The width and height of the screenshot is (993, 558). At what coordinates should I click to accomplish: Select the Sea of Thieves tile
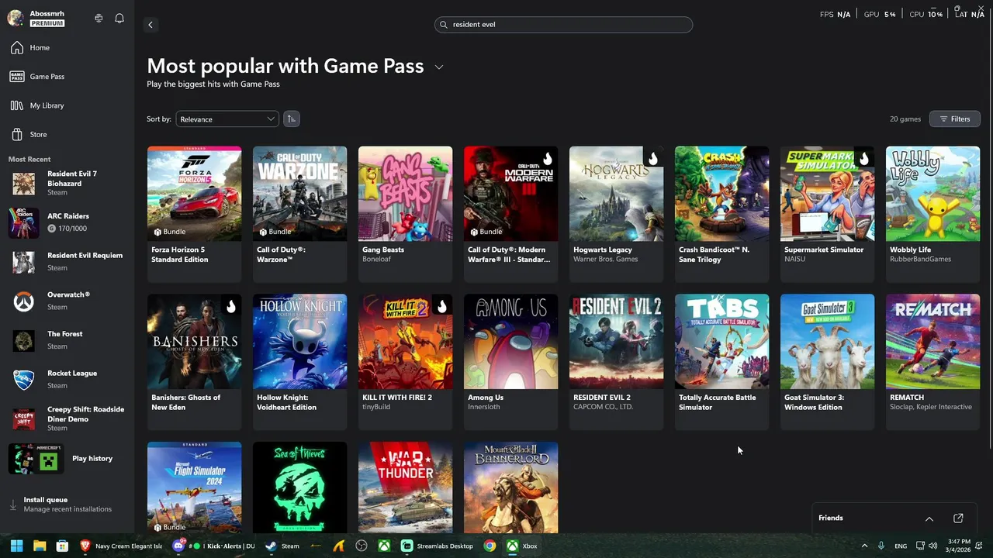point(299,487)
